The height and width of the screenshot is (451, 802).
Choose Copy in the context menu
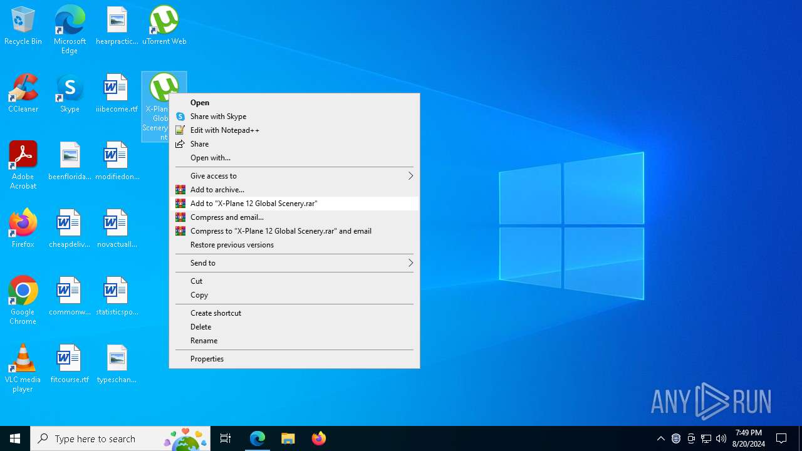click(x=294, y=295)
